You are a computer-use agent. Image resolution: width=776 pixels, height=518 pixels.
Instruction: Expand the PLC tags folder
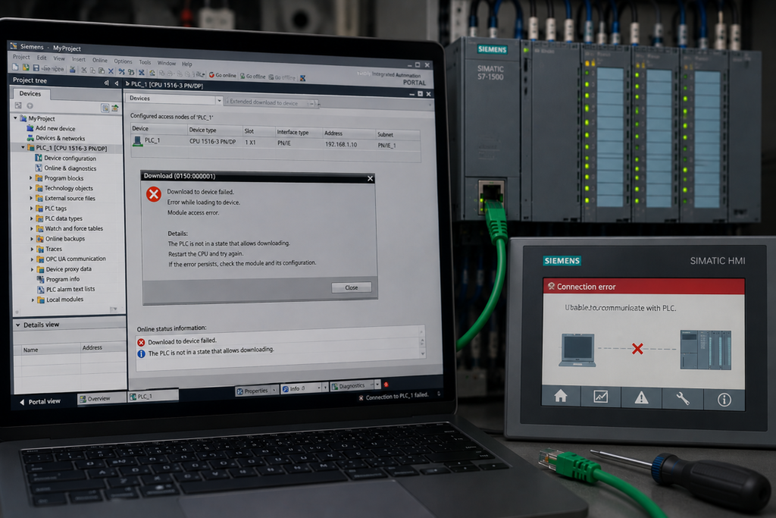[31, 209]
